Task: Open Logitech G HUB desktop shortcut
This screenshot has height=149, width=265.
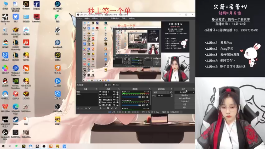Action: 5,134
